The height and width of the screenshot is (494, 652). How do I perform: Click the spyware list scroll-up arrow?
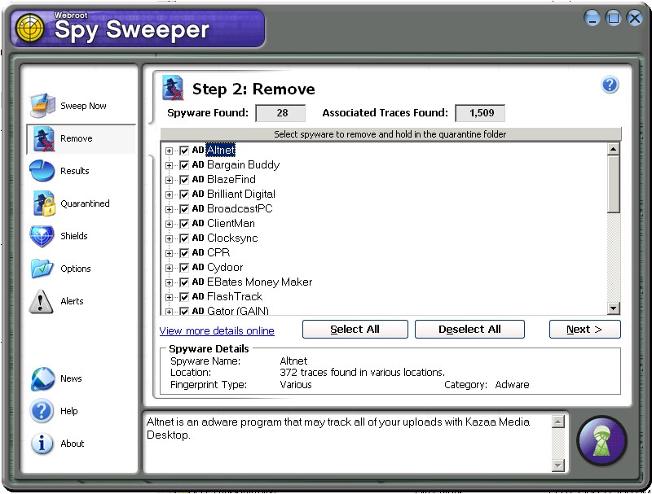click(614, 149)
